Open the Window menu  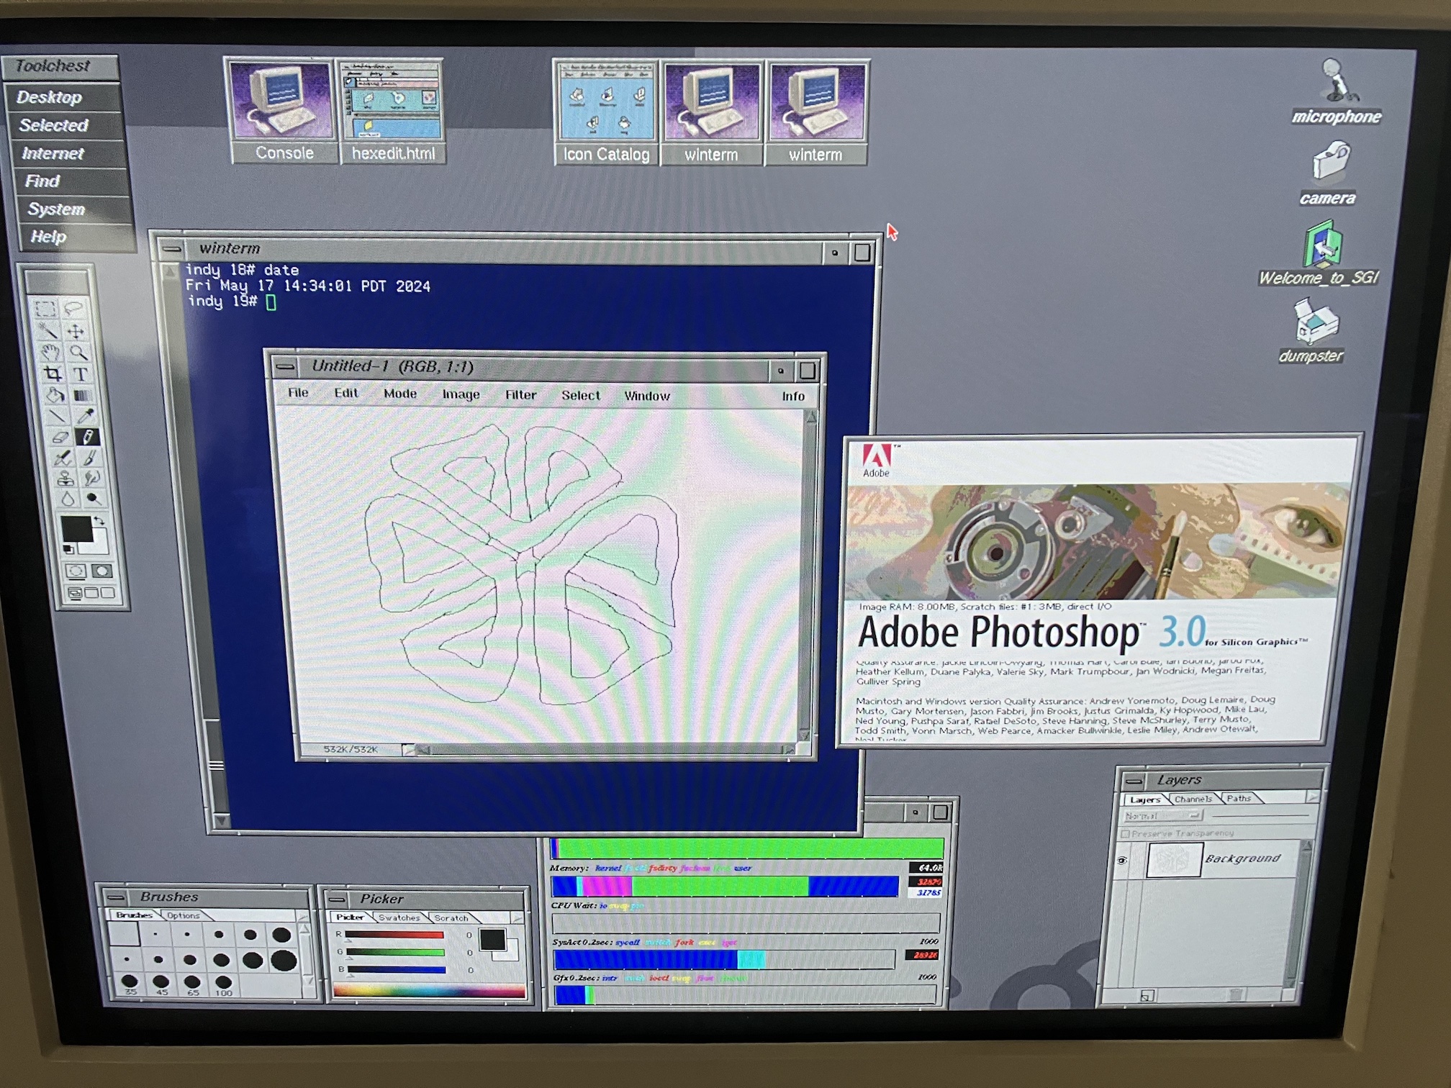coord(647,396)
